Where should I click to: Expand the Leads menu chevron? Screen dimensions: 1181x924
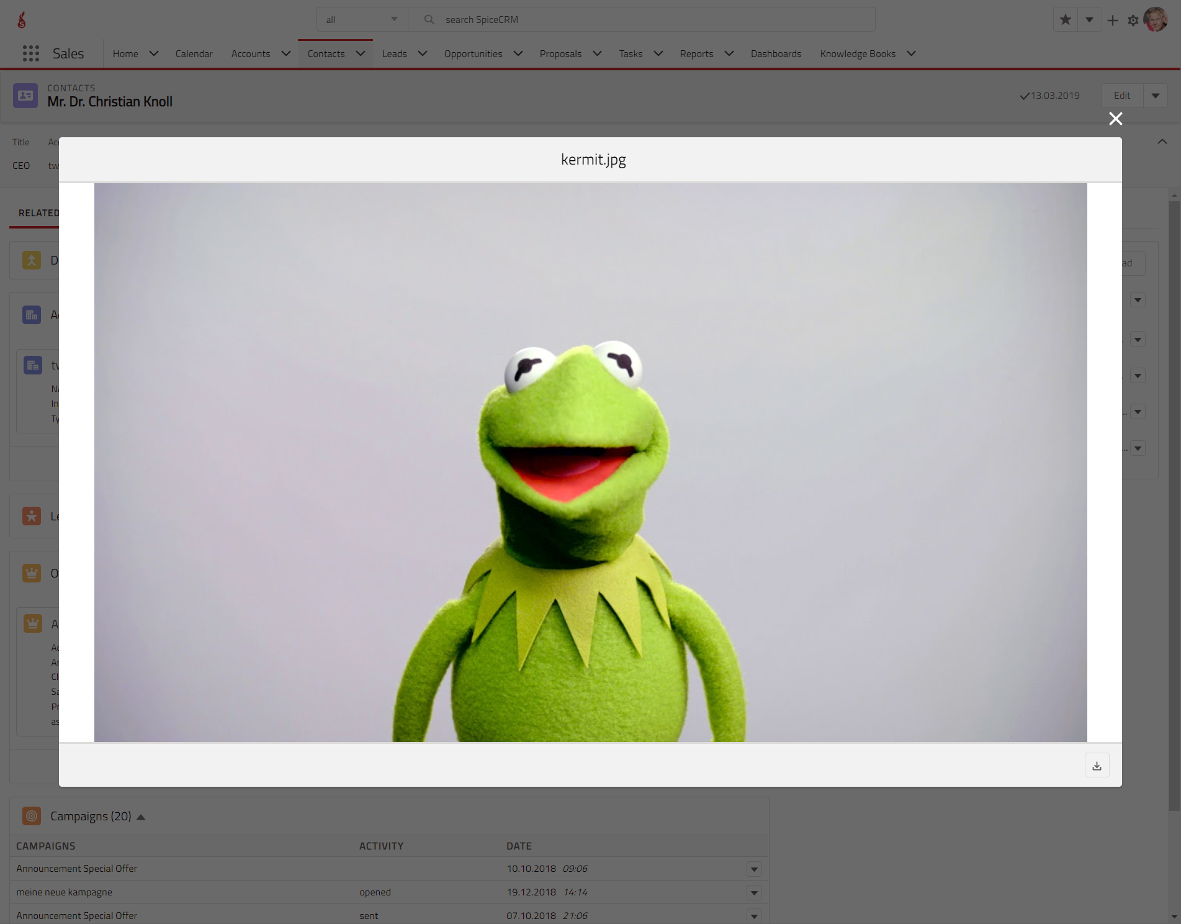pyautogui.click(x=423, y=53)
